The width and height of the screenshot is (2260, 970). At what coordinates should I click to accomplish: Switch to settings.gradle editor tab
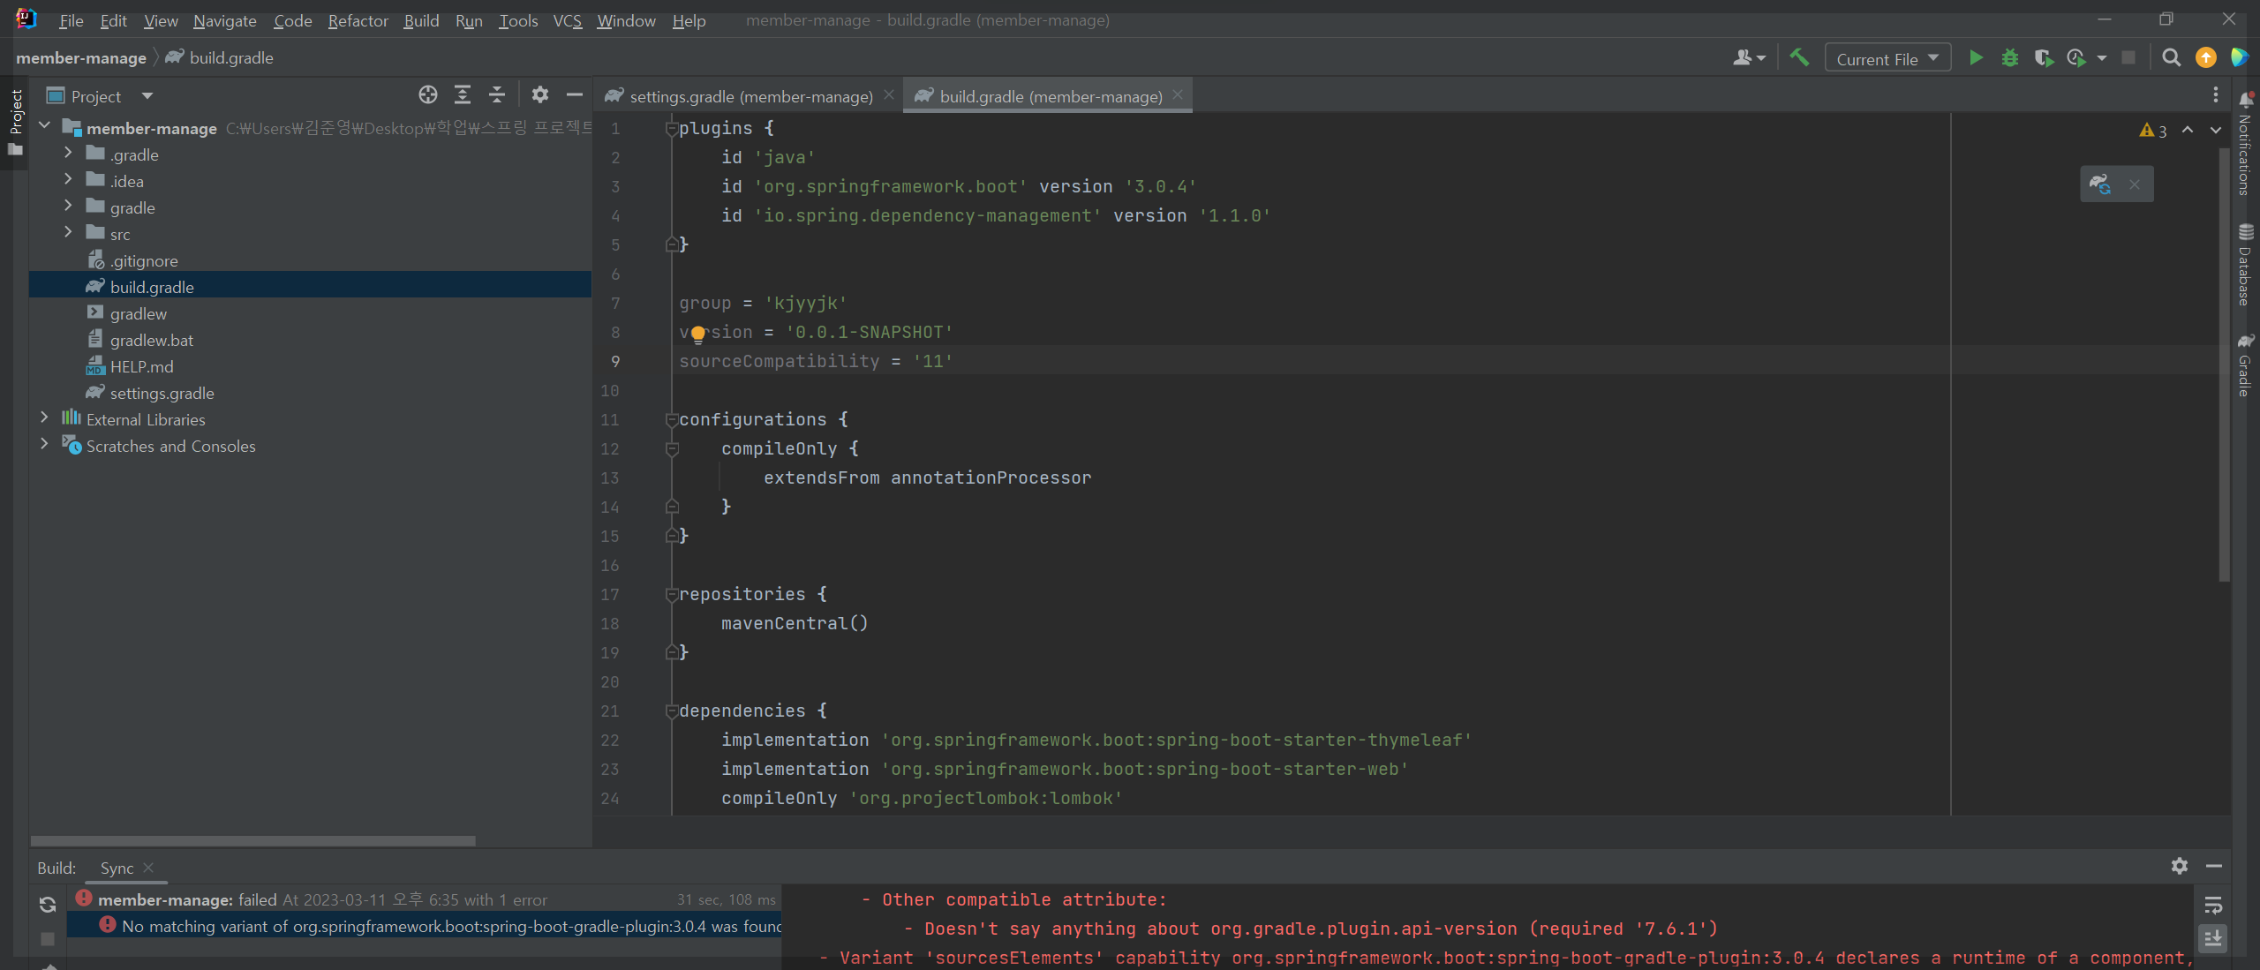(x=750, y=96)
